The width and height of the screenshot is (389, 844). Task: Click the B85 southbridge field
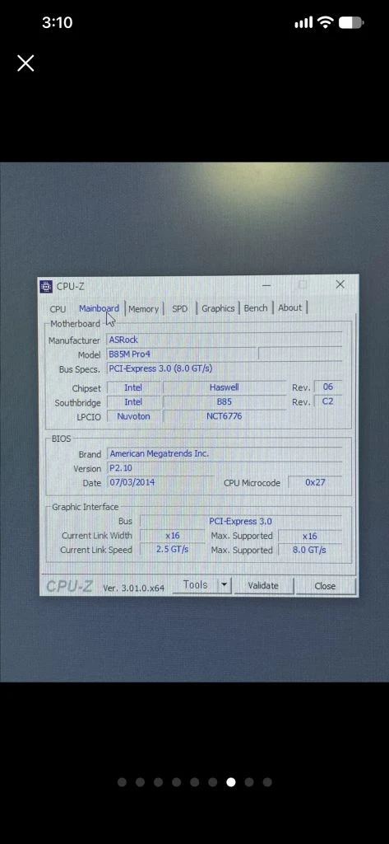225,401
